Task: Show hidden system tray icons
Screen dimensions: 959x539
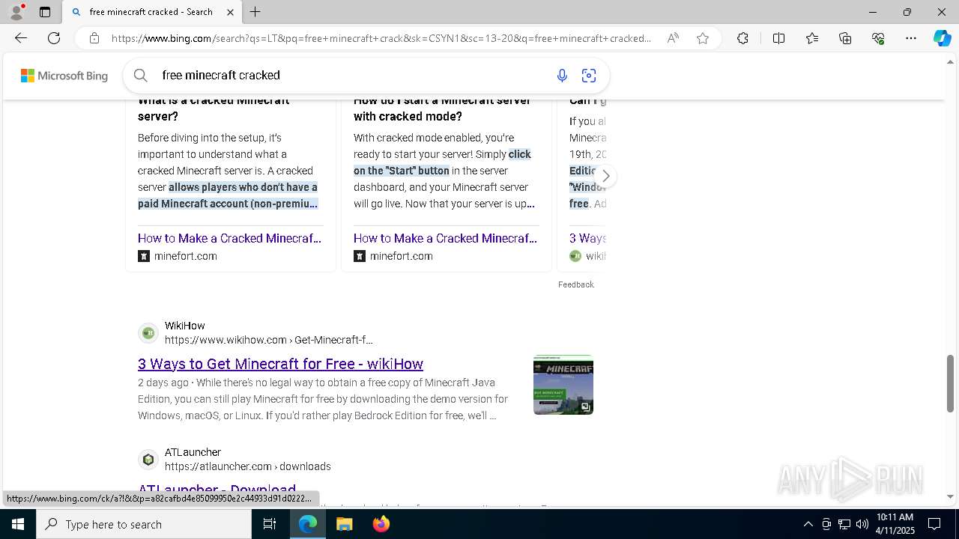Action: point(808,524)
